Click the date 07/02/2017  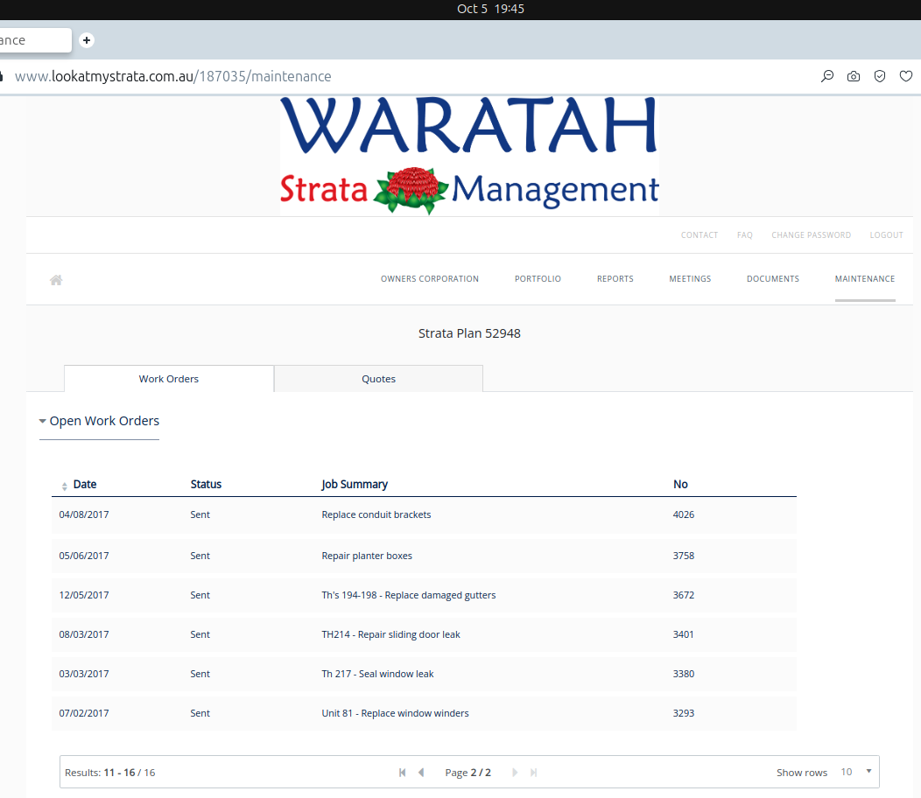[84, 713]
